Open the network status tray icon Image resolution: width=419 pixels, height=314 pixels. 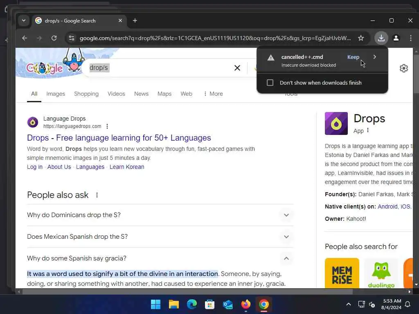pos(361,304)
